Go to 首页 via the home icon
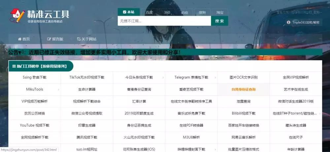This screenshot has height=152, width=330. (19, 39)
